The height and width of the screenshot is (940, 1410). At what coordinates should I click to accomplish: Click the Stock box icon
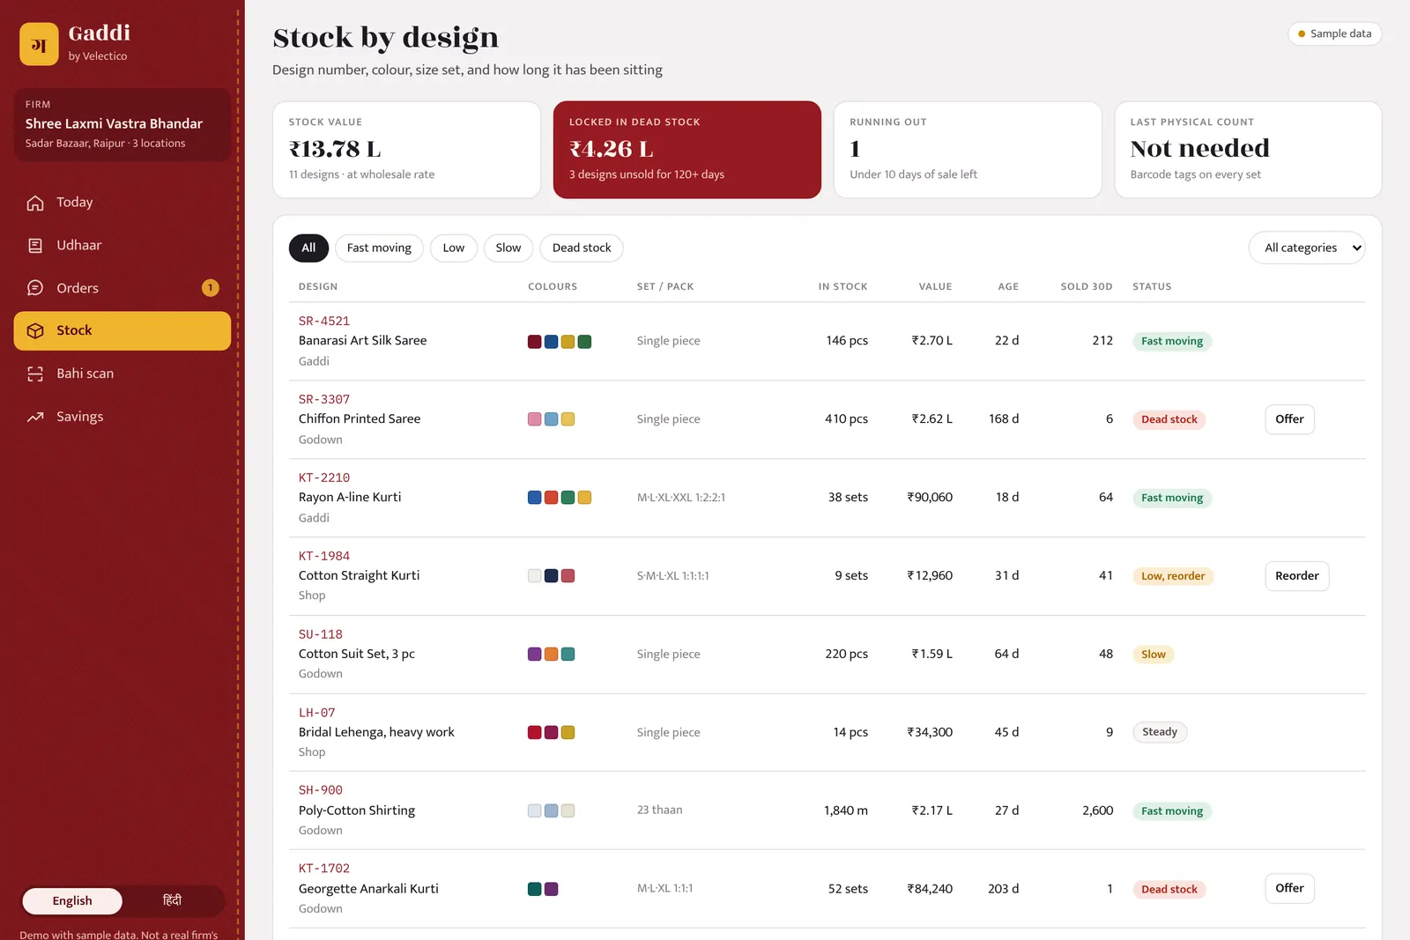[x=35, y=331]
